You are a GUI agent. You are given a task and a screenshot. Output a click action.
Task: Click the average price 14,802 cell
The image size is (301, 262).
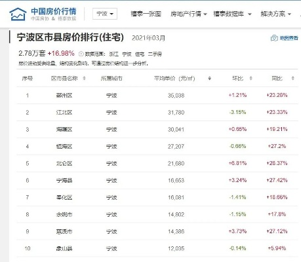click(176, 215)
